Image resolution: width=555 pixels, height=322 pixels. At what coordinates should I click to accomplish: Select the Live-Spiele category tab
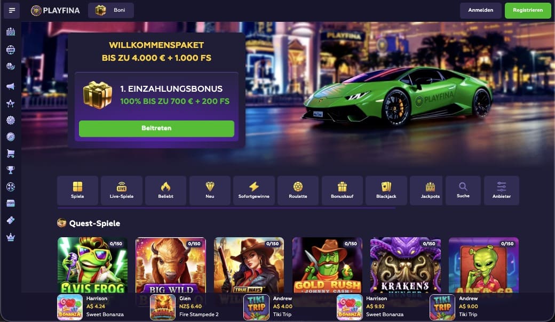(x=122, y=190)
